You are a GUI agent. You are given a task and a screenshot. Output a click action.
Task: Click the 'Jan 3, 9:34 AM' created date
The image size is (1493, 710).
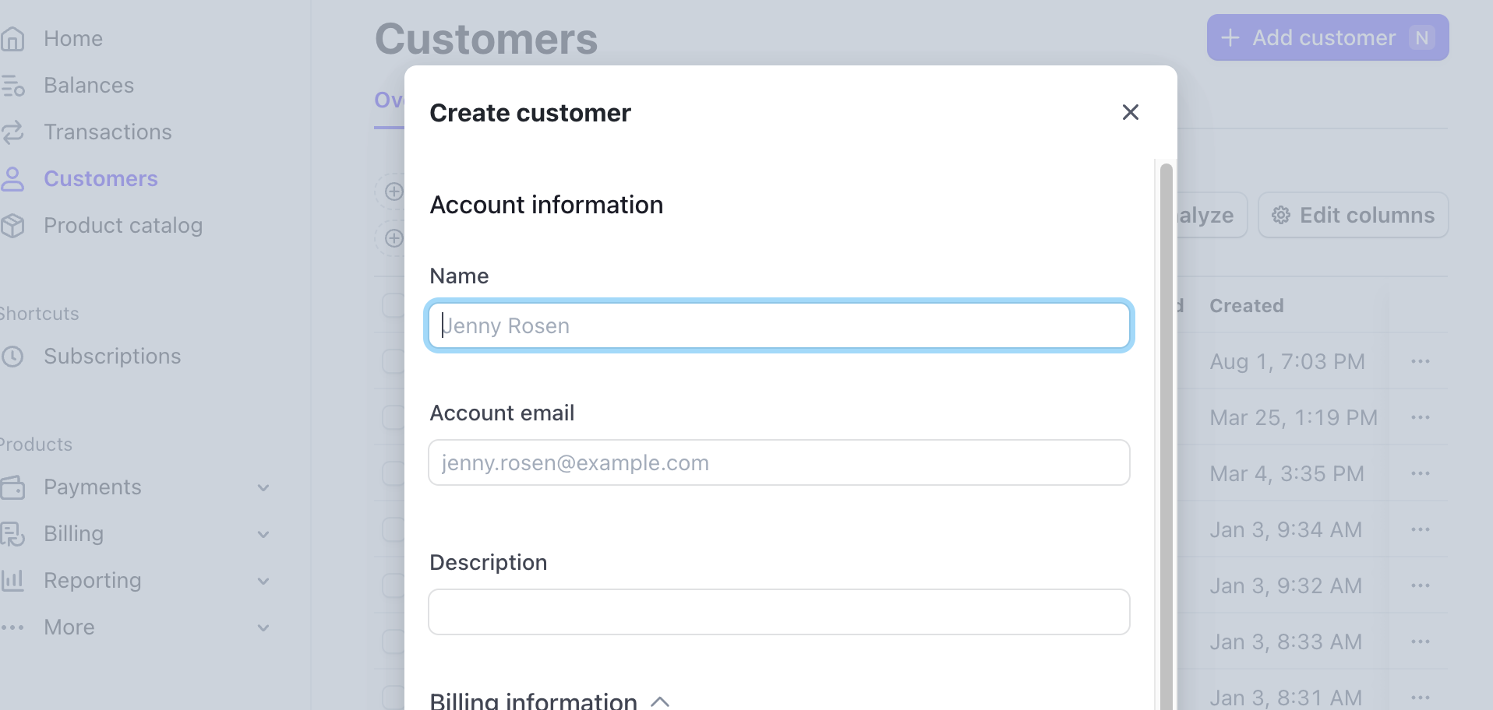[1286, 529]
